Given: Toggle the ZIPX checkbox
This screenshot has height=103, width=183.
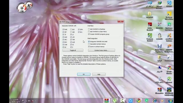Looking at the screenshot, I should 79,29.
